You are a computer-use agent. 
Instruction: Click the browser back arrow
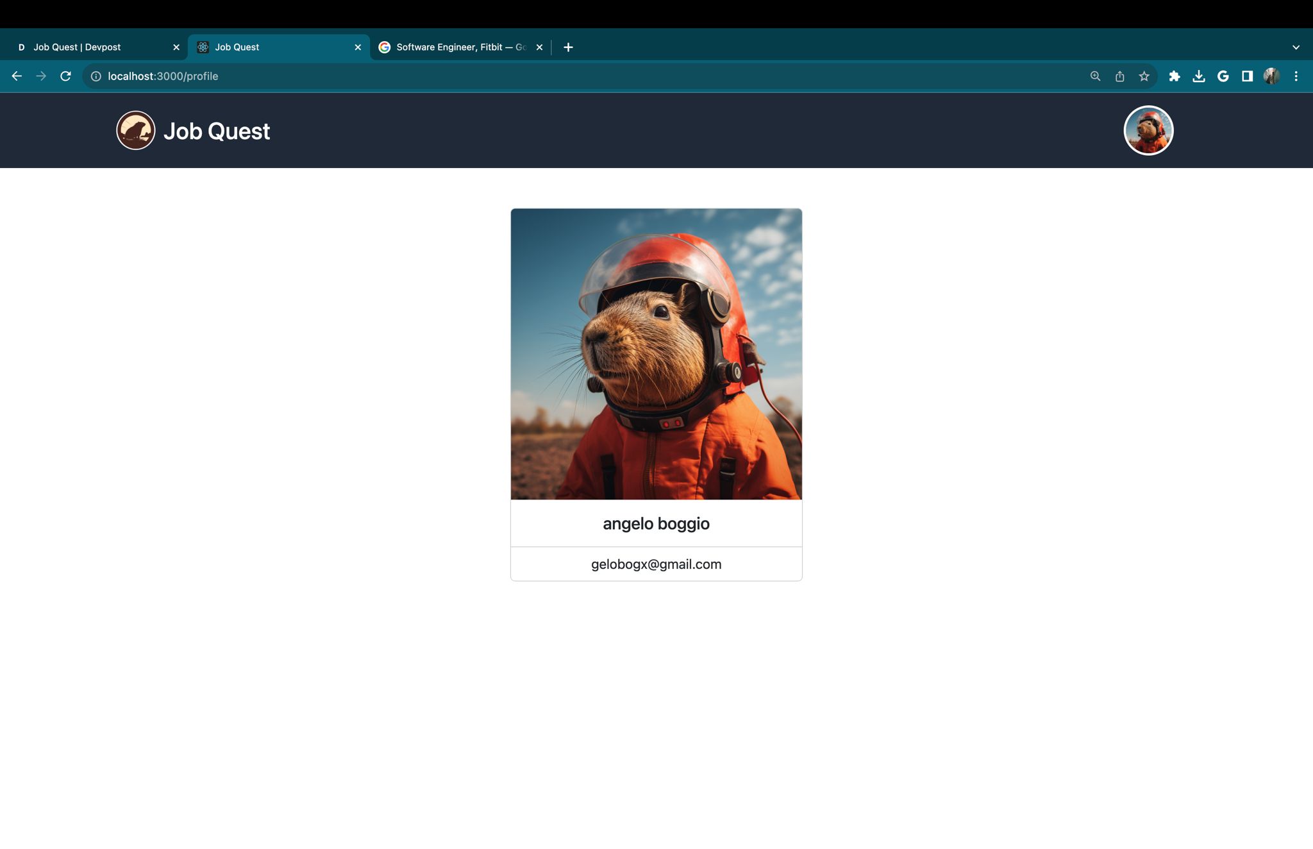(17, 76)
